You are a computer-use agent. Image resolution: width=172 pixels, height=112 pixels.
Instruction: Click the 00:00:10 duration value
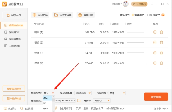[x=104, y=63]
